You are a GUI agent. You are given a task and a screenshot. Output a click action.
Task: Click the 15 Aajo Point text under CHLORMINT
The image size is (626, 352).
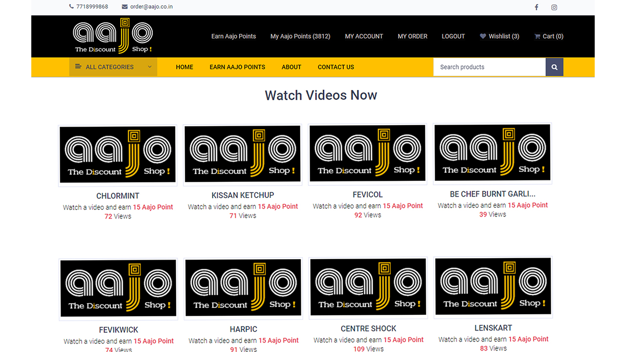[x=153, y=207]
